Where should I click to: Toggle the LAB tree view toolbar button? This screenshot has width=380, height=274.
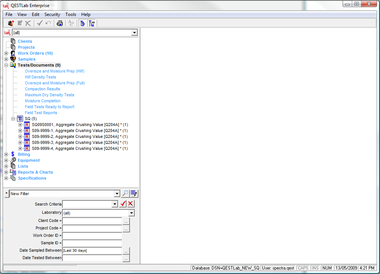point(92,23)
